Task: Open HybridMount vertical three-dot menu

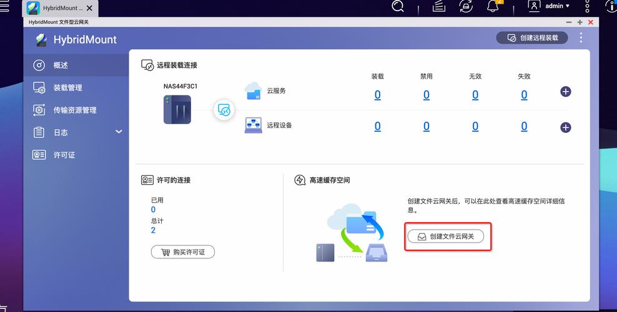Action: (581, 37)
